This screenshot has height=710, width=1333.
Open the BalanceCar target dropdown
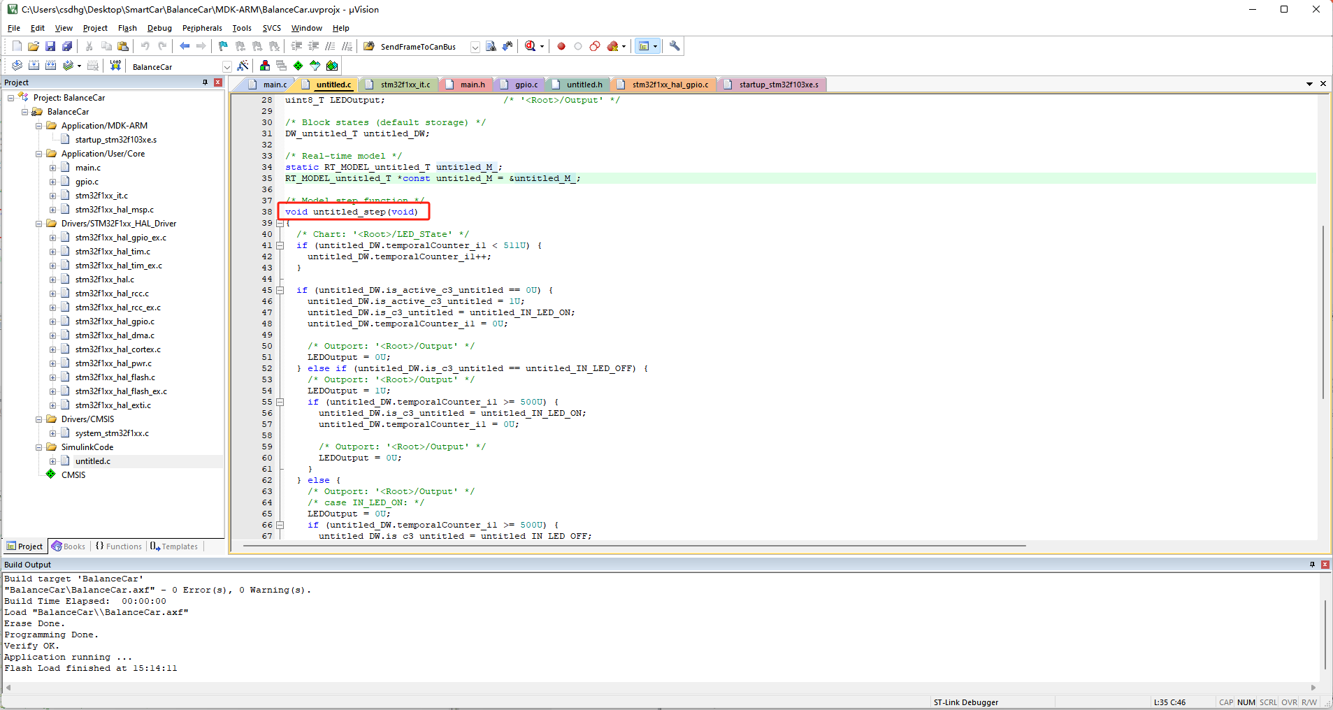(x=226, y=66)
